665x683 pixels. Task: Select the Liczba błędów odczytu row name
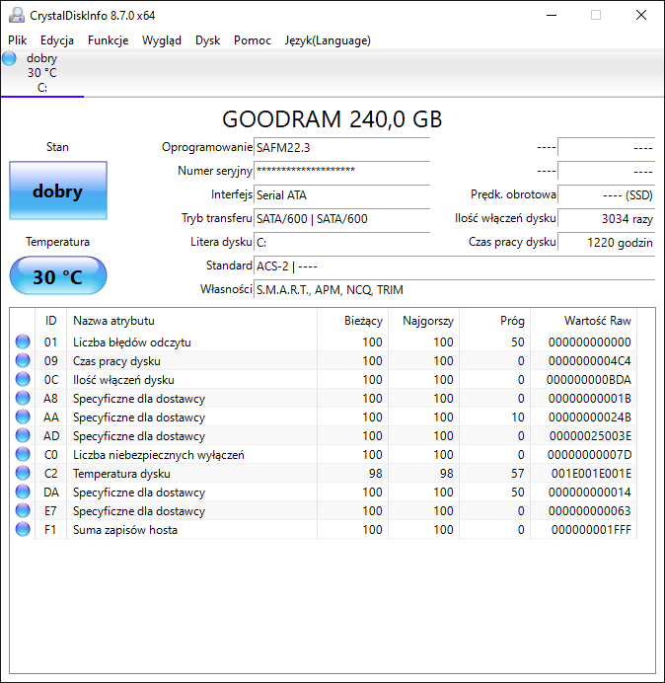132,342
